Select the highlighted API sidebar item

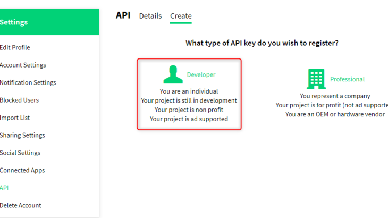[4, 188]
